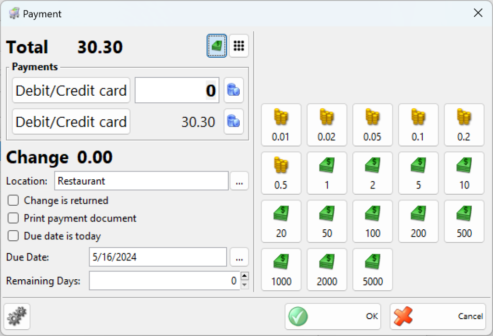
Task: Click the coins icon beside the 30.30 amount
Action: pyautogui.click(x=234, y=122)
